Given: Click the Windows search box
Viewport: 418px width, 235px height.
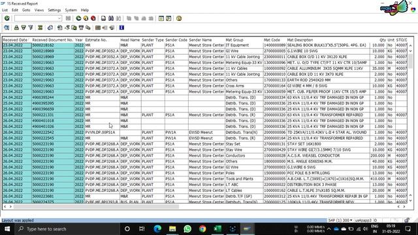Looking at the screenshot, I should pyautogui.click(x=68, y=229).
